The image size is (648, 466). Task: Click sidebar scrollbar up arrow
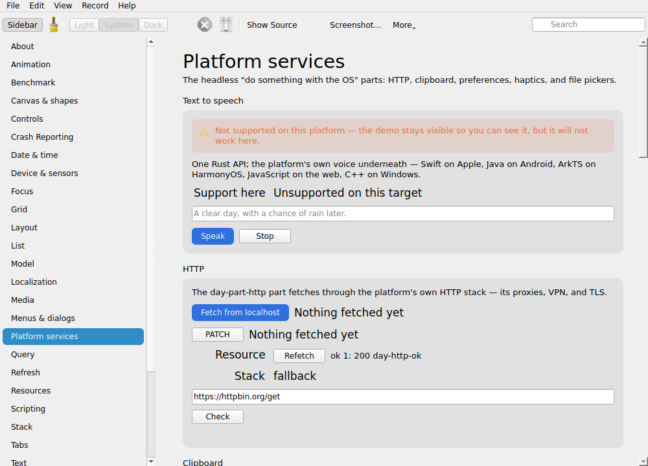(151, 41)
